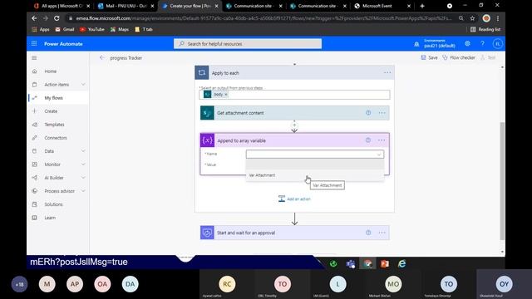This screenshot has height=299, width=532.
Task: Open the Gmail bookmark
Action: (65, 30)
